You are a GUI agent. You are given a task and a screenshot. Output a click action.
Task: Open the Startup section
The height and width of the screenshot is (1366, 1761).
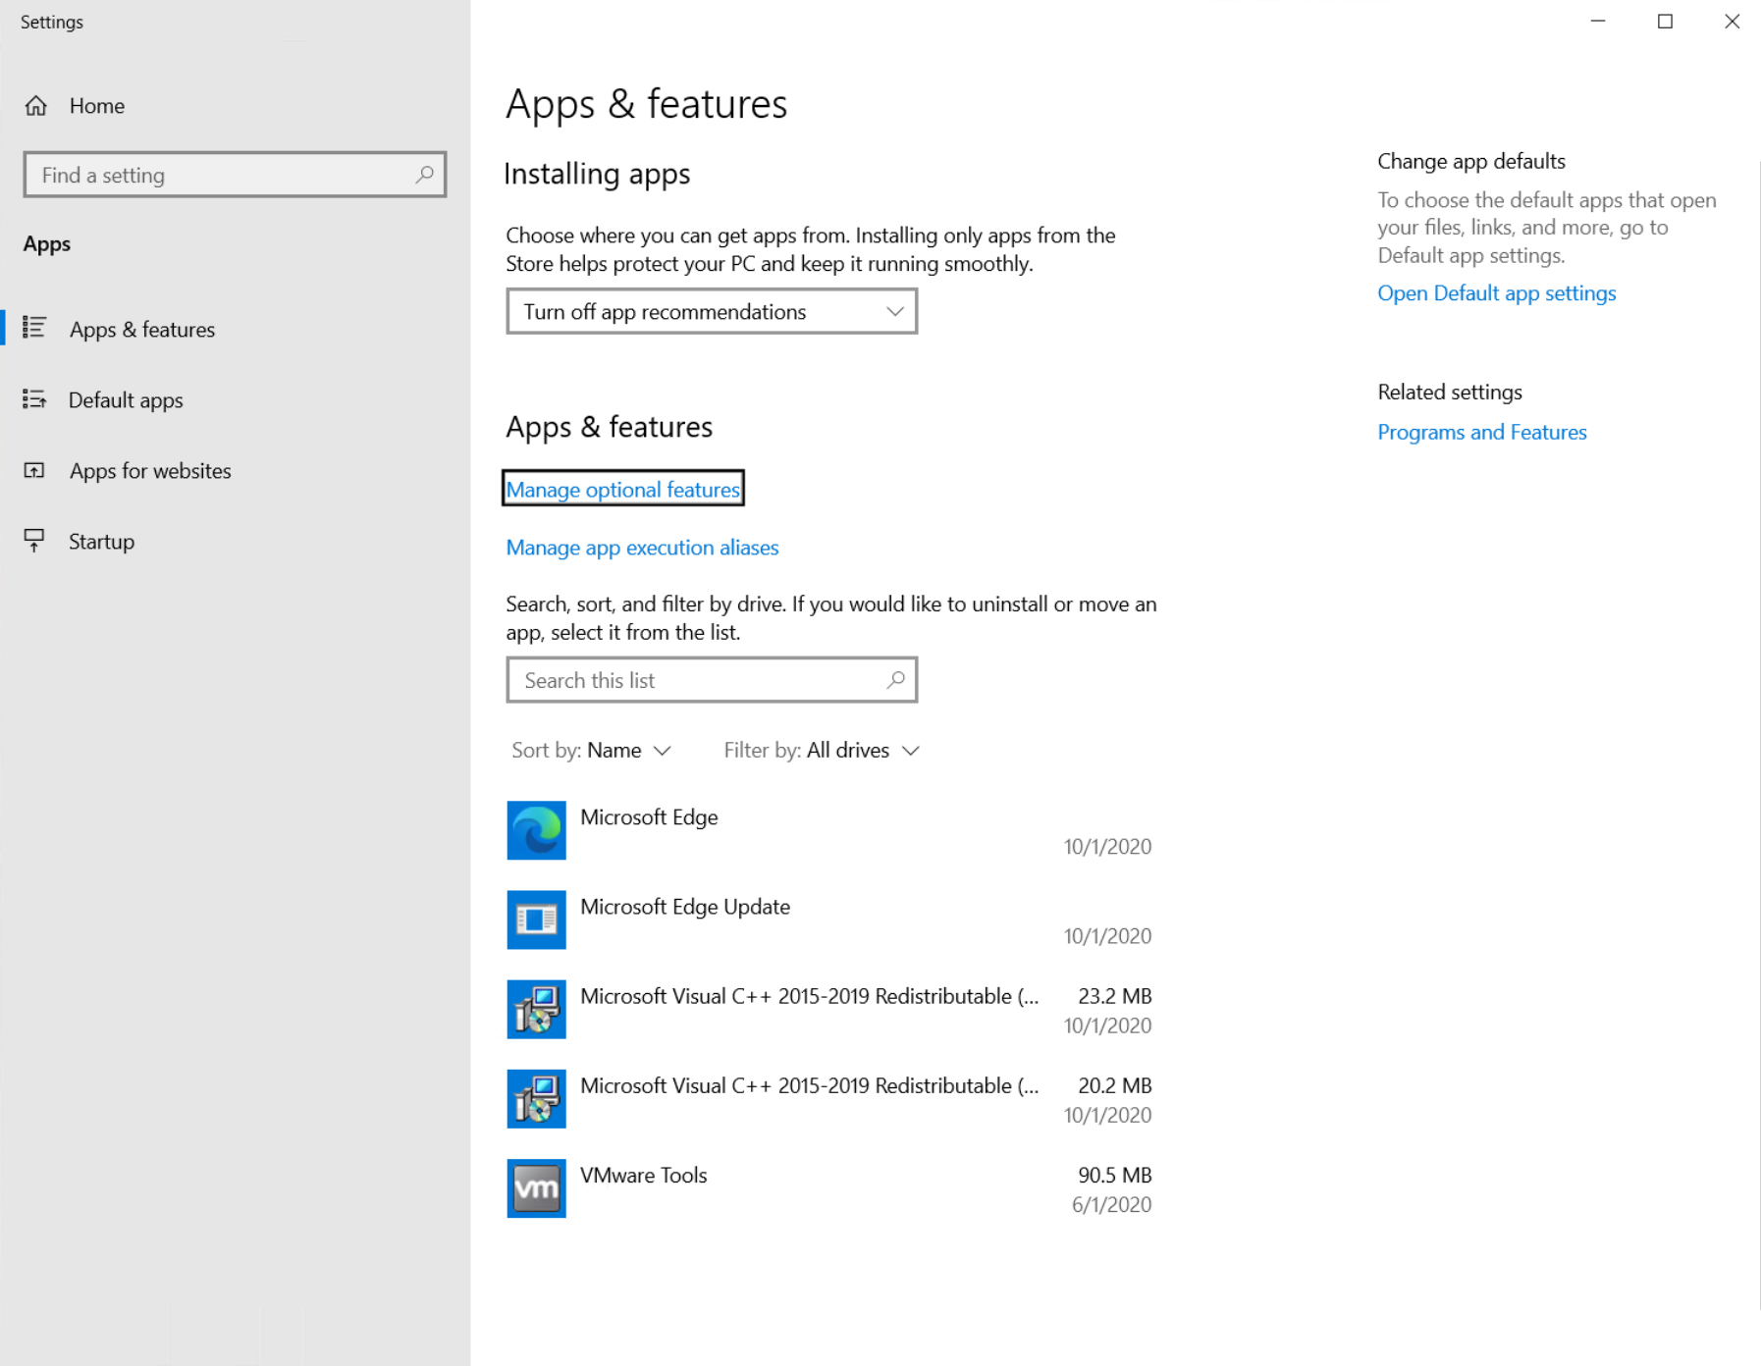point(101,542)
